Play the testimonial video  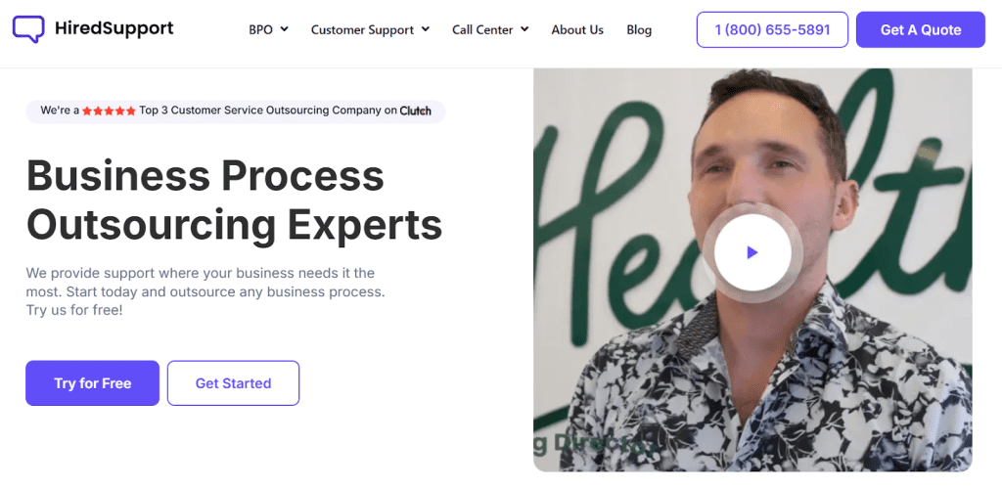[752, 252]
